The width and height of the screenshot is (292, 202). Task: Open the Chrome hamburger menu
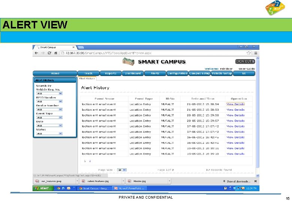(x=256, y=53)
